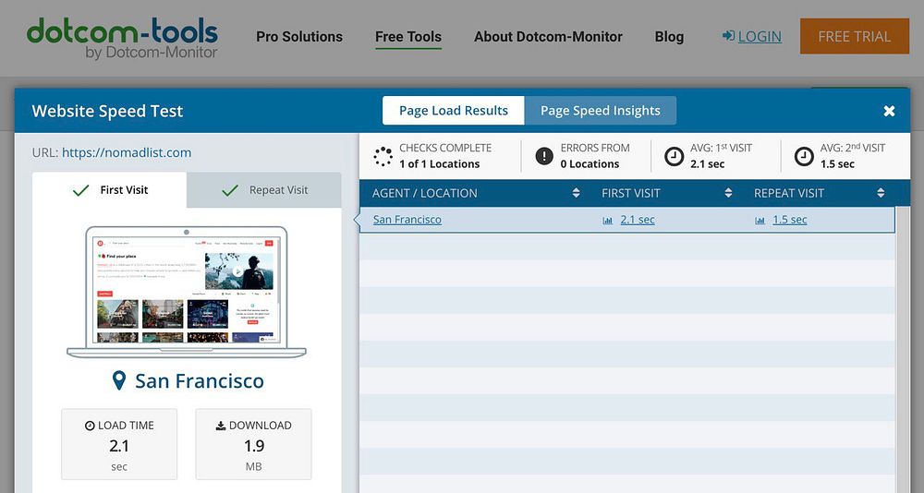Open the Free Tools menu
The image size is (924, 493).
(x=408, y=37)
